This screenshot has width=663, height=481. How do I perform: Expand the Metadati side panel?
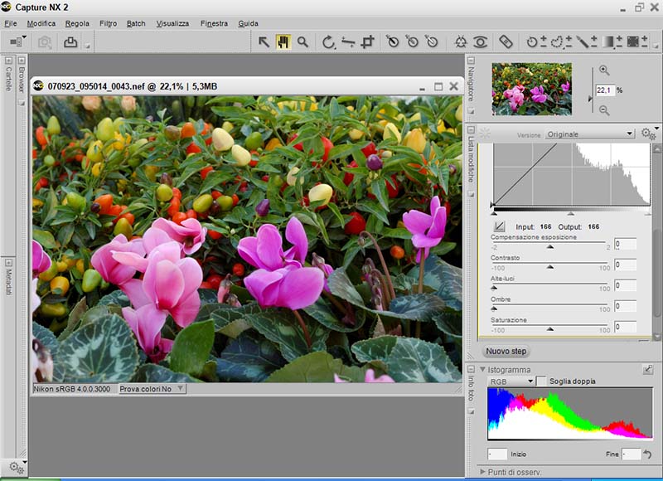coord(8,262)
